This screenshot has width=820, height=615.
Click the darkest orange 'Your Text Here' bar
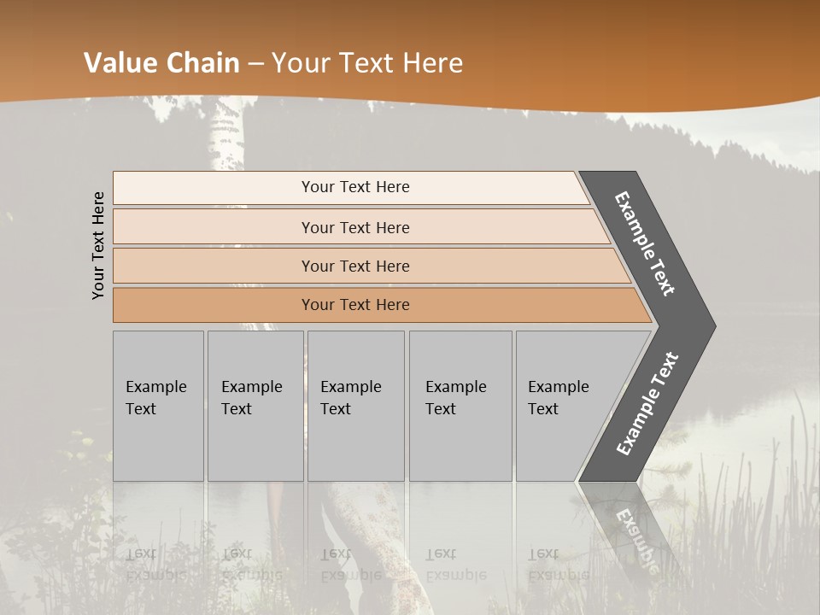(x=382, y=305)
